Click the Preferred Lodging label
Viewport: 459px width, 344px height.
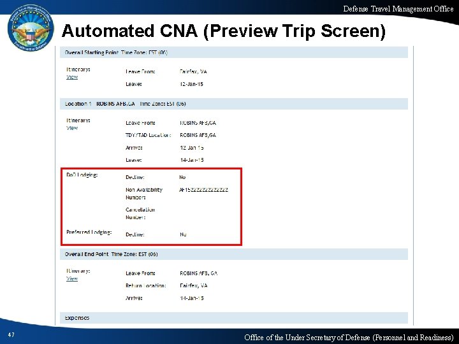[89, 233]
